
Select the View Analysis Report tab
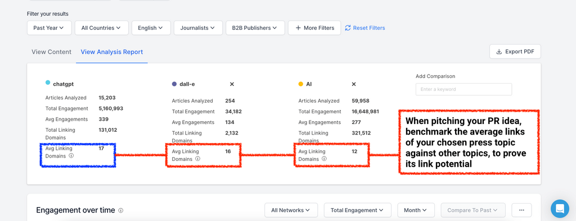[112, 52]
